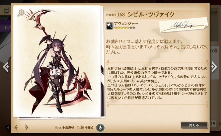
Task: Select employee entry 165 behind the dialog
Action: point(214,13)
